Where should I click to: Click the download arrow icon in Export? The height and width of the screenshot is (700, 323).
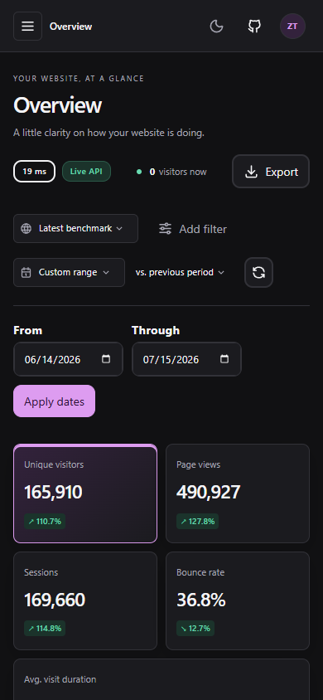point(251,172)
